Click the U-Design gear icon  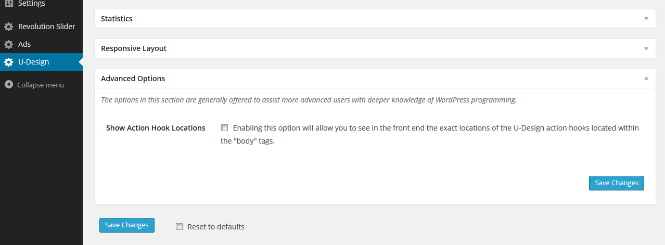(8, 62)
